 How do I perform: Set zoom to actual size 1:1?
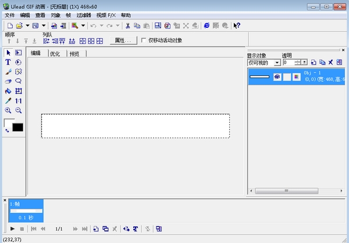click(18, 100)
